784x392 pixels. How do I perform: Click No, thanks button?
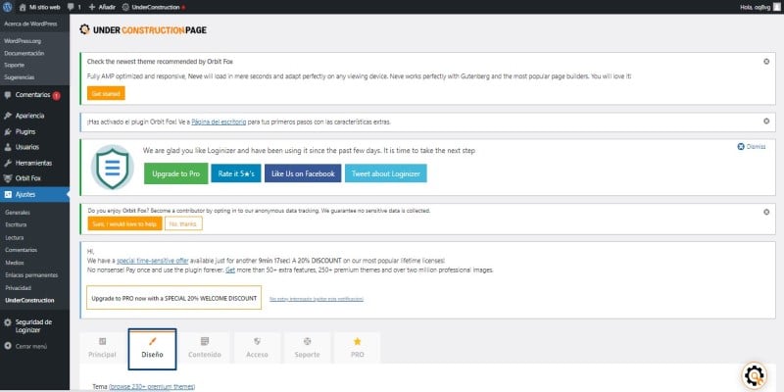pyautogui.click(x=183, y=223)
